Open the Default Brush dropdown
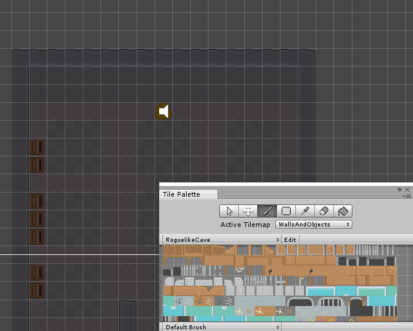Viewport: 413px width, 331px height. pos(221,327)
